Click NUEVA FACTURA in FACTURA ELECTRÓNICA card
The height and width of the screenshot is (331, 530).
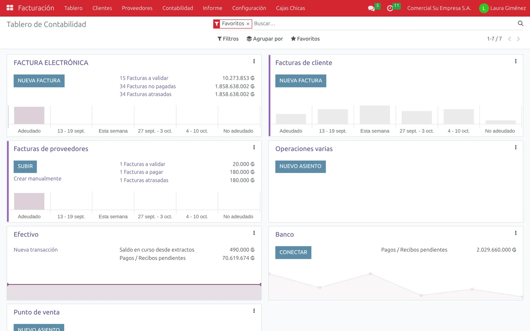(39, 81)
